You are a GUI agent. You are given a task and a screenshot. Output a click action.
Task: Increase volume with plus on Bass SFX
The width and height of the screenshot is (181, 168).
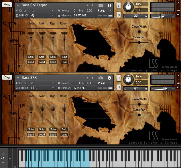[173, 89]
